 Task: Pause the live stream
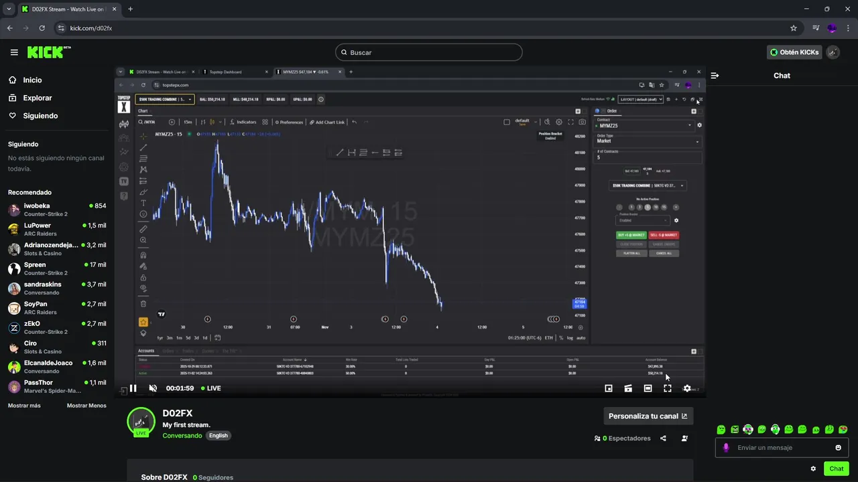click(133, 388)
